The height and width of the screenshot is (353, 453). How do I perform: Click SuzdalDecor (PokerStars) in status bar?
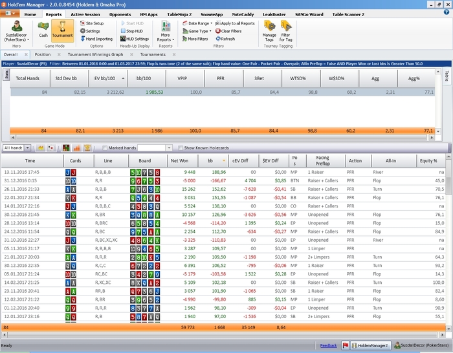click(422, 345)
